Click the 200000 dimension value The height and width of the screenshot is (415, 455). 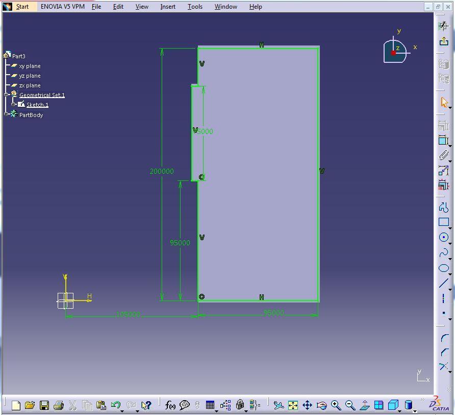162,171
